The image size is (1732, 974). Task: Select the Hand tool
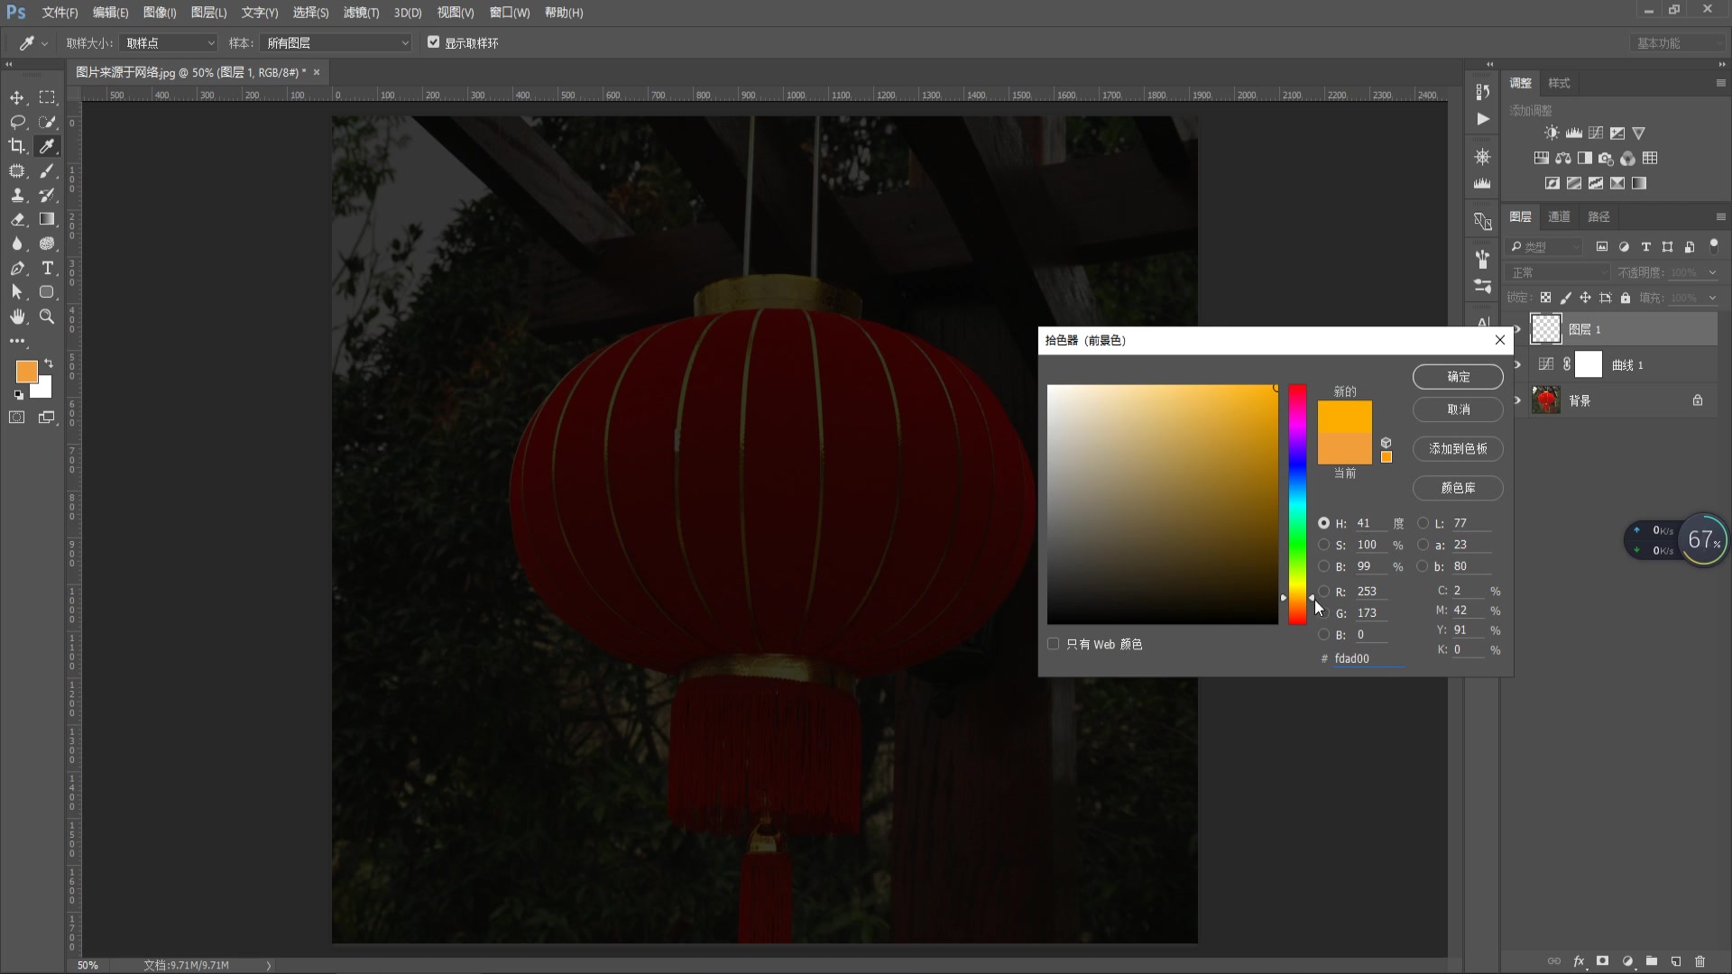(x=17, y=317)
